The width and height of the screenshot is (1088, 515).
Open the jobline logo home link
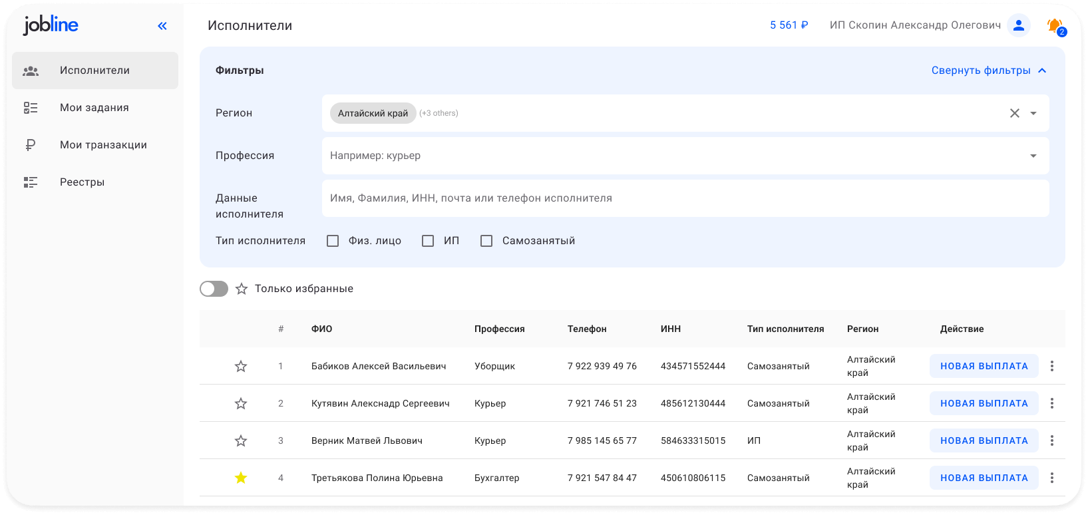(51, 25)
